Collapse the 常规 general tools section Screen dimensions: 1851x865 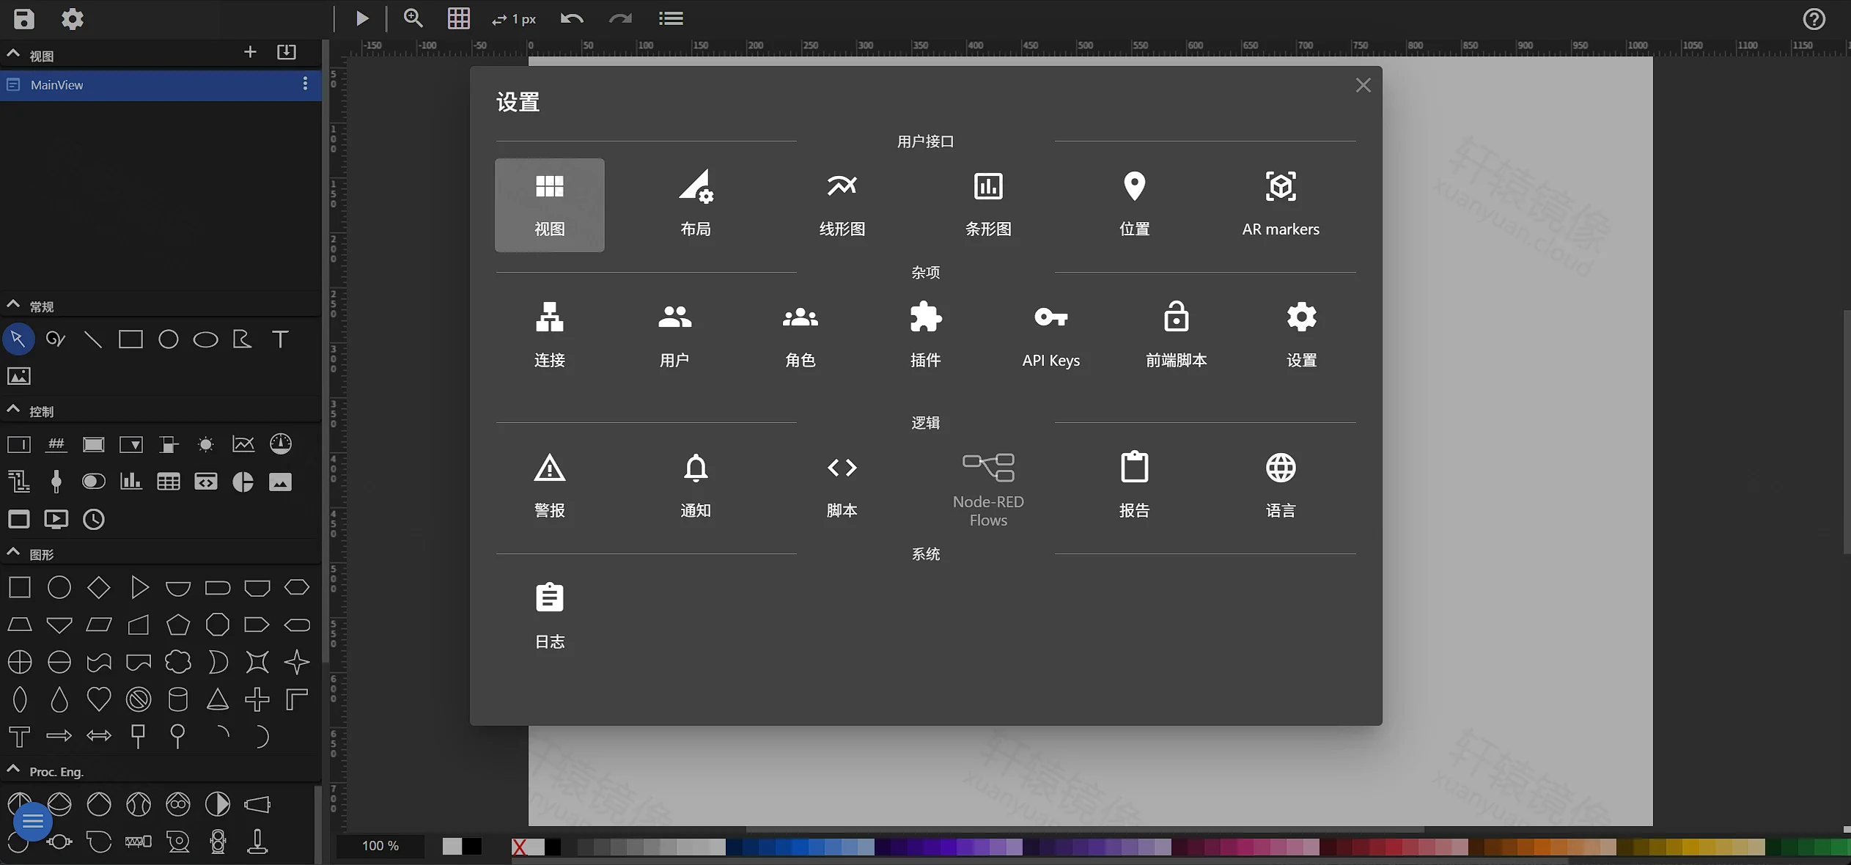pos(13,304)
